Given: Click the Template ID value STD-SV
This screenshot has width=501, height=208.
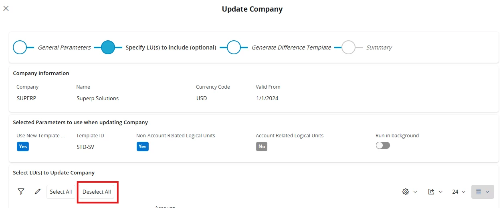Looking at the screenshot, I should click(85, 147).
